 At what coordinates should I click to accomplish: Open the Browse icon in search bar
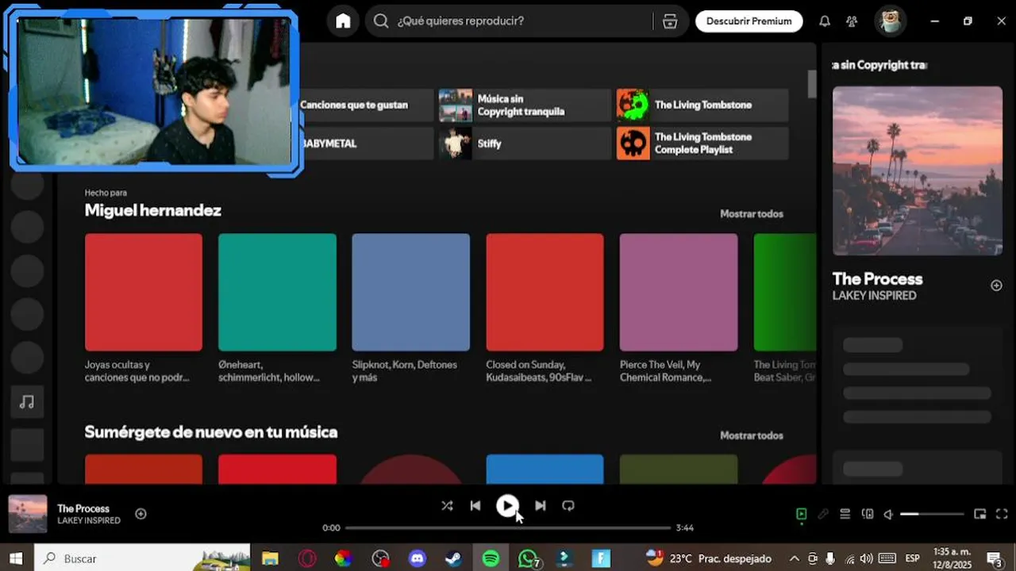670,21
